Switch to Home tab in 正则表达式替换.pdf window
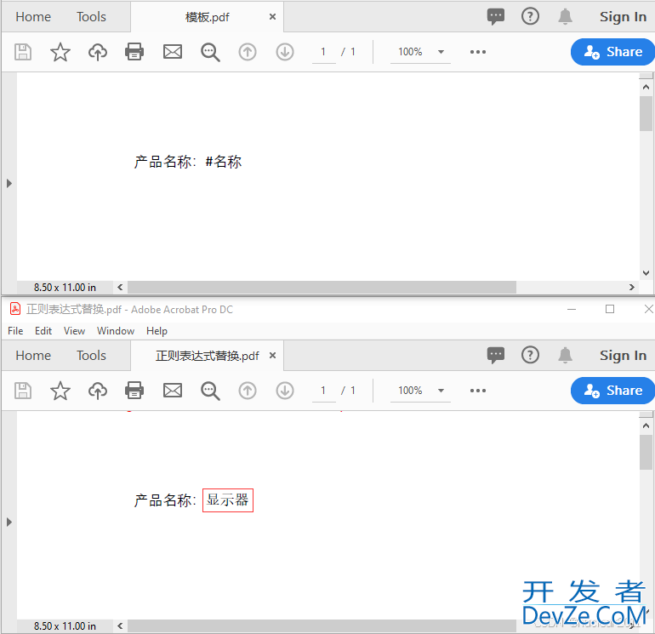The height and width of the screenshot is (634, 655). pyautogui.click(x=33, y=355)
